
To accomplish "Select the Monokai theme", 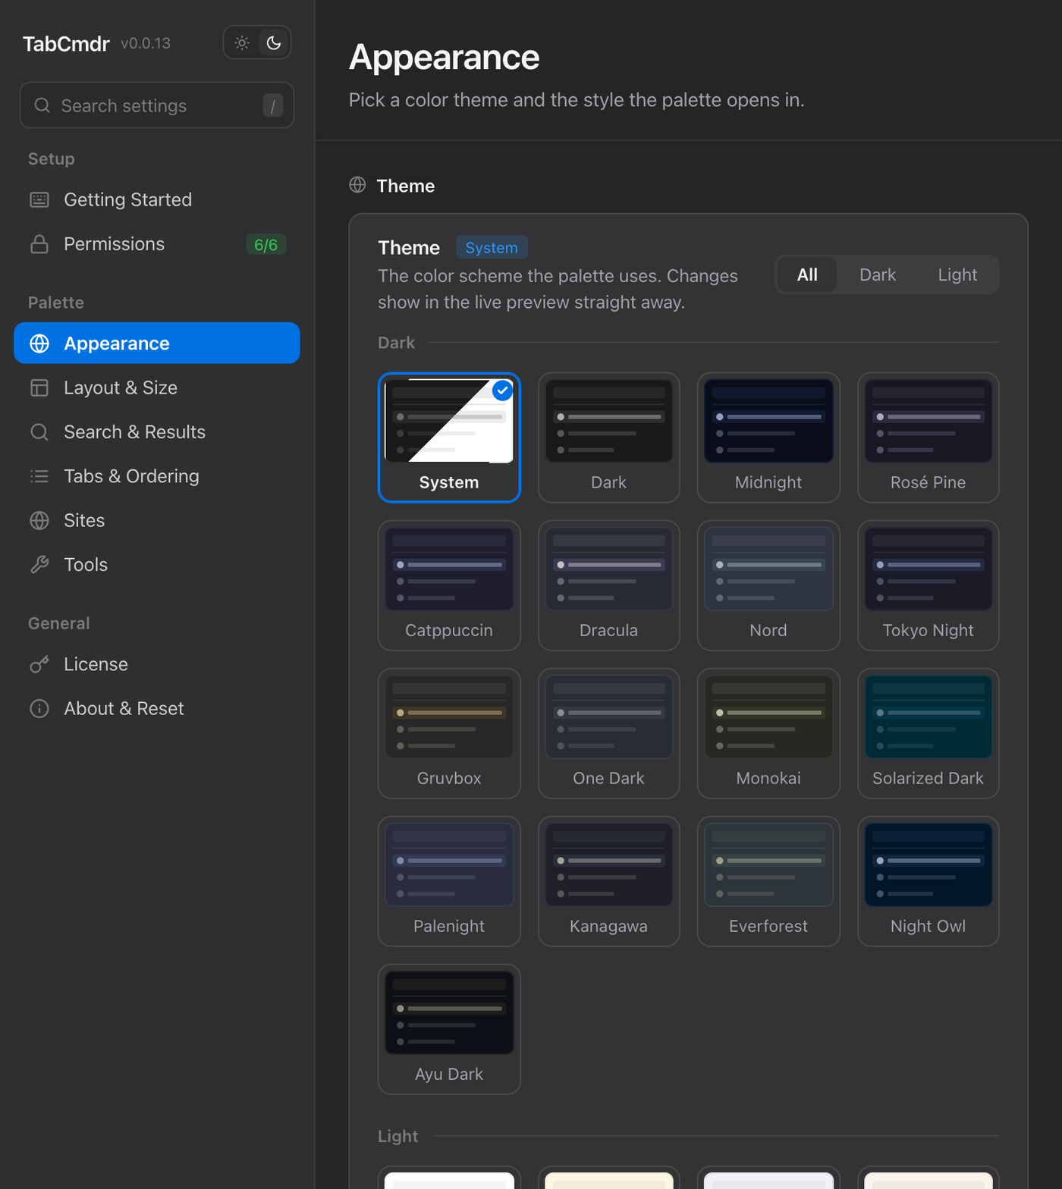I will [768, 733].
